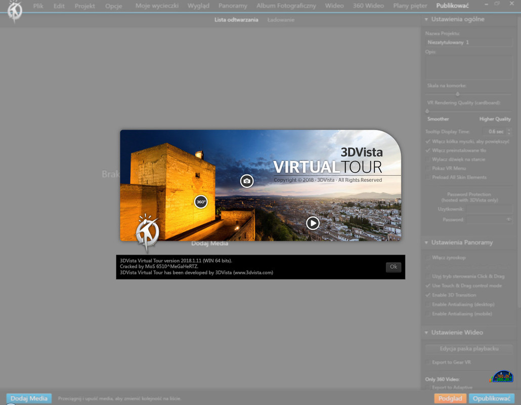This screenshot has width=521, height=405.
Task: Click the VR Rendering Quality slider handle
Action: [x=427, y=111]
